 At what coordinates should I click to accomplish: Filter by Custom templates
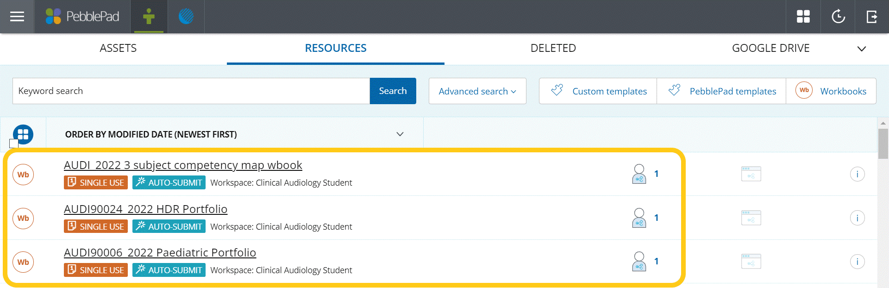coord(598,91)
